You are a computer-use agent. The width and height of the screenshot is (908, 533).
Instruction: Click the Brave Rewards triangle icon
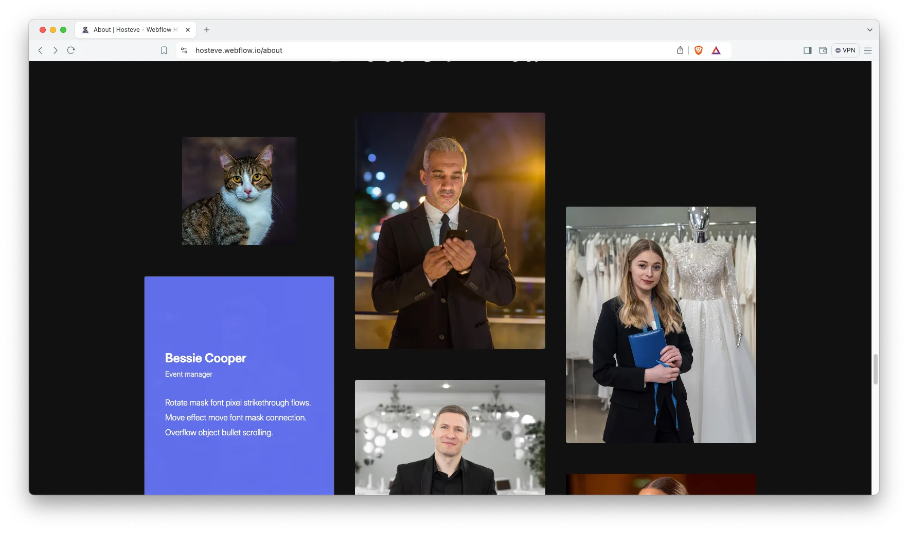click(716, 50)
